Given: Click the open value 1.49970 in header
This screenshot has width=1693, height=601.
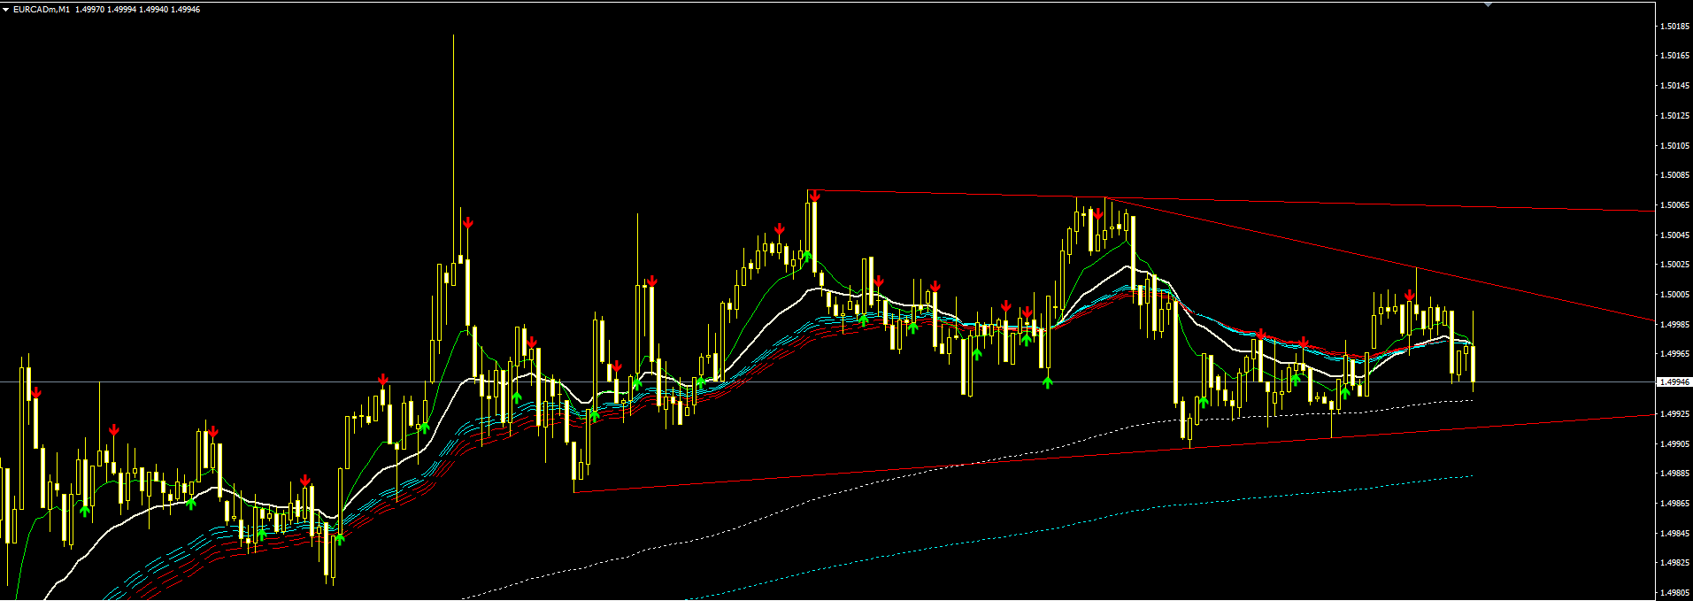Looking at the screenshot, I should click(89, 10).
